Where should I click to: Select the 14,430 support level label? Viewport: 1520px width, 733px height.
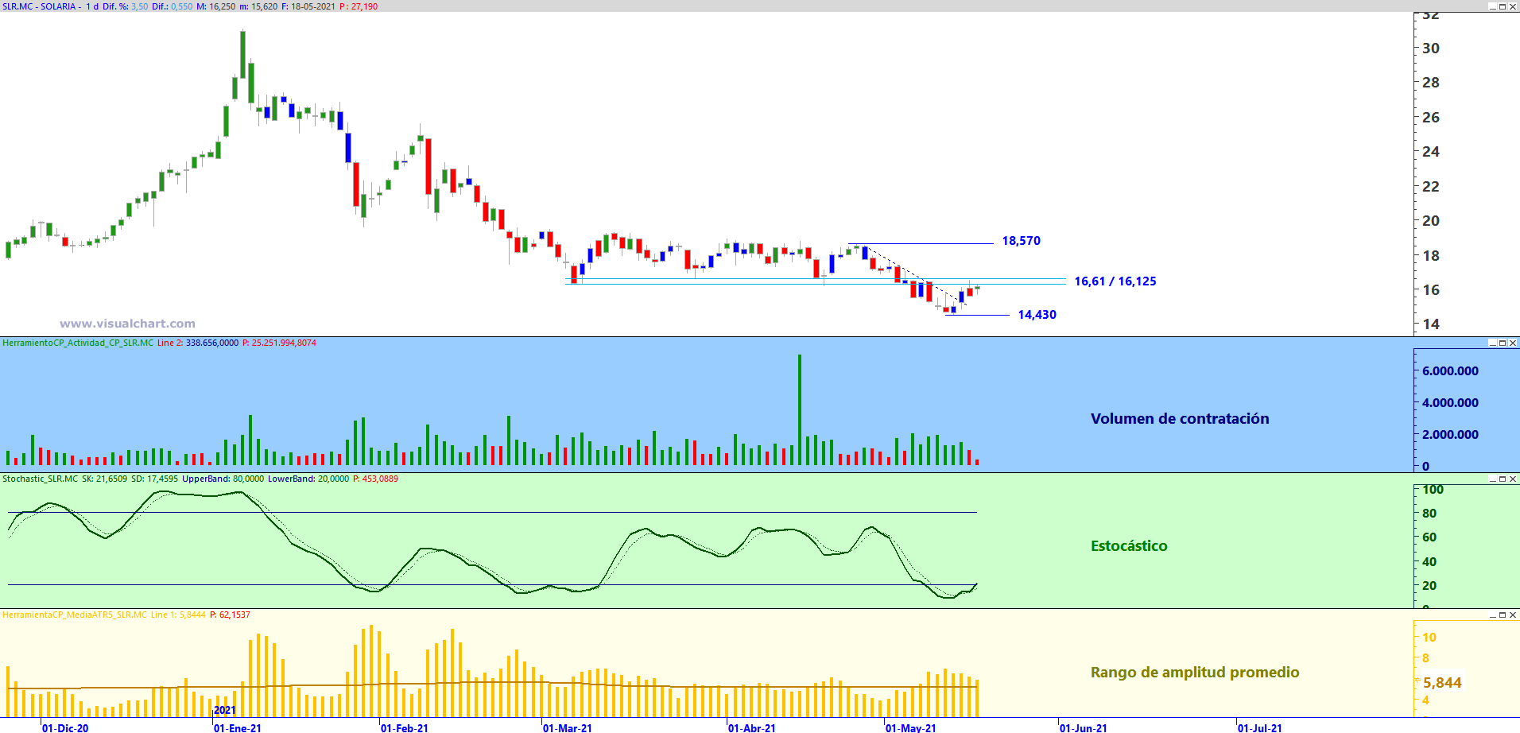click(x=1037, y=315)
